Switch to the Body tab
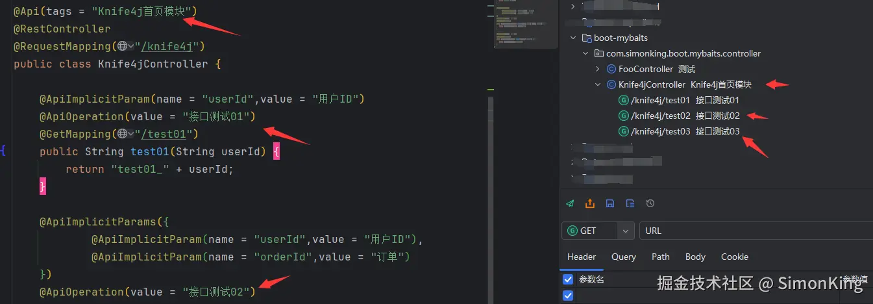 pyautogui.click(x=695, y=257)
